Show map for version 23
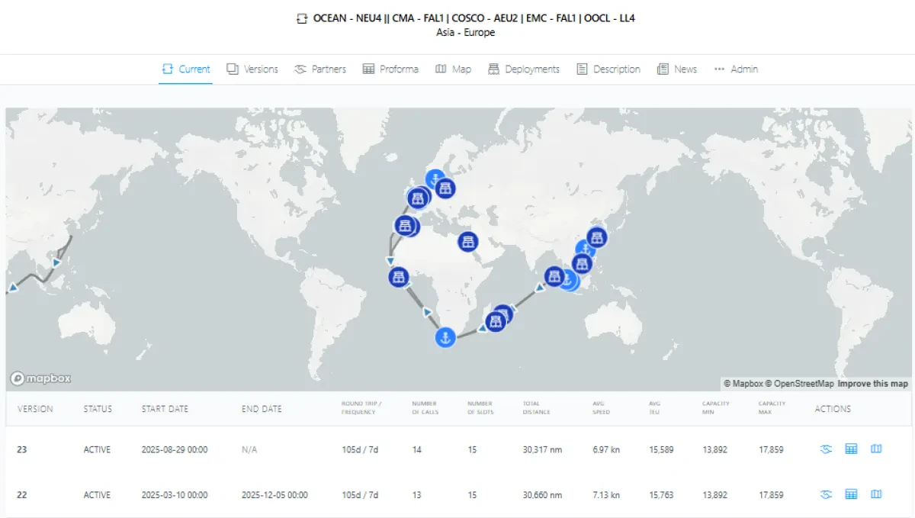915x518 pixels. coord(876,449)
